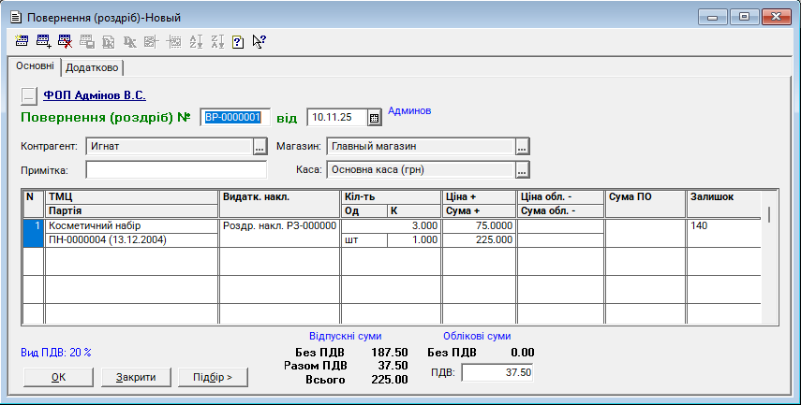Click the ПДВ amount field
801x405 pixels.
coord(498,372)
